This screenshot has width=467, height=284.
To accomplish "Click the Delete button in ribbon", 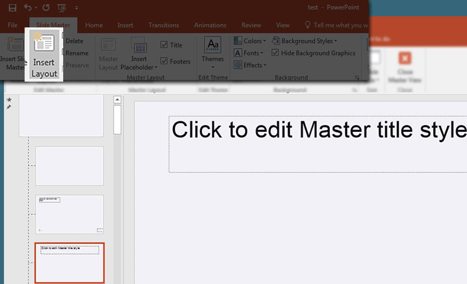I will click(x=74, y=41).
